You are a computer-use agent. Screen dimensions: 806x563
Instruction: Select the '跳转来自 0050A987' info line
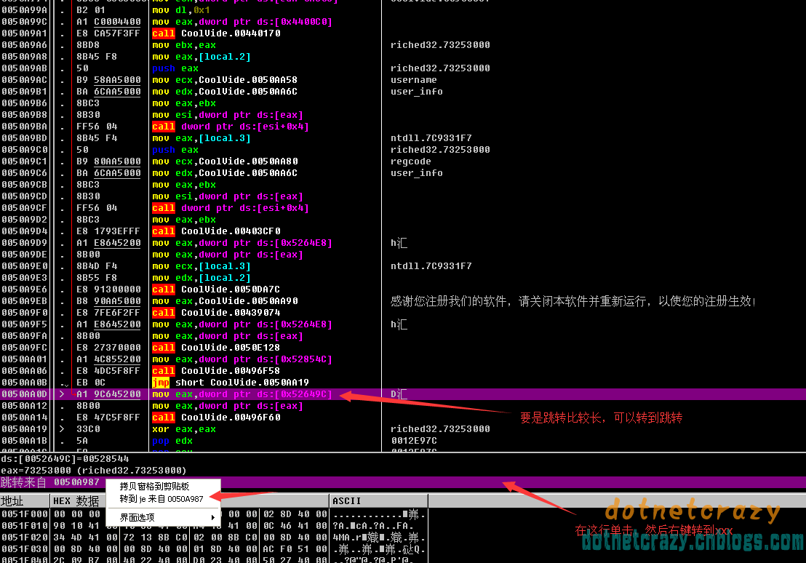50,482
